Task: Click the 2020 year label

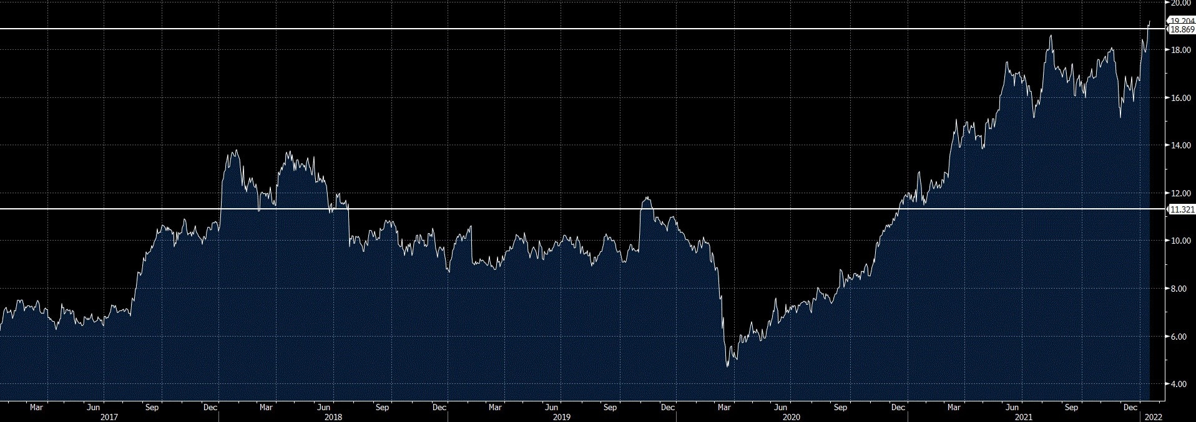Action: click(x=791, y=417)
